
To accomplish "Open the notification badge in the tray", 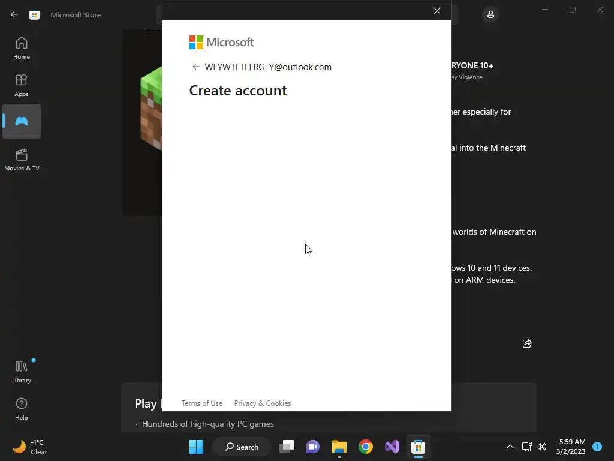I will (597, 447).
